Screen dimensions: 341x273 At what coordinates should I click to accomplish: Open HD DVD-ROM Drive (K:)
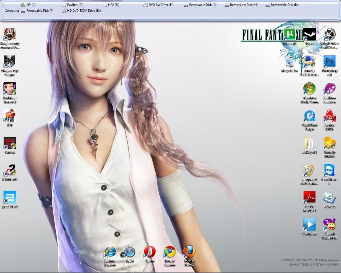(81, 10)
